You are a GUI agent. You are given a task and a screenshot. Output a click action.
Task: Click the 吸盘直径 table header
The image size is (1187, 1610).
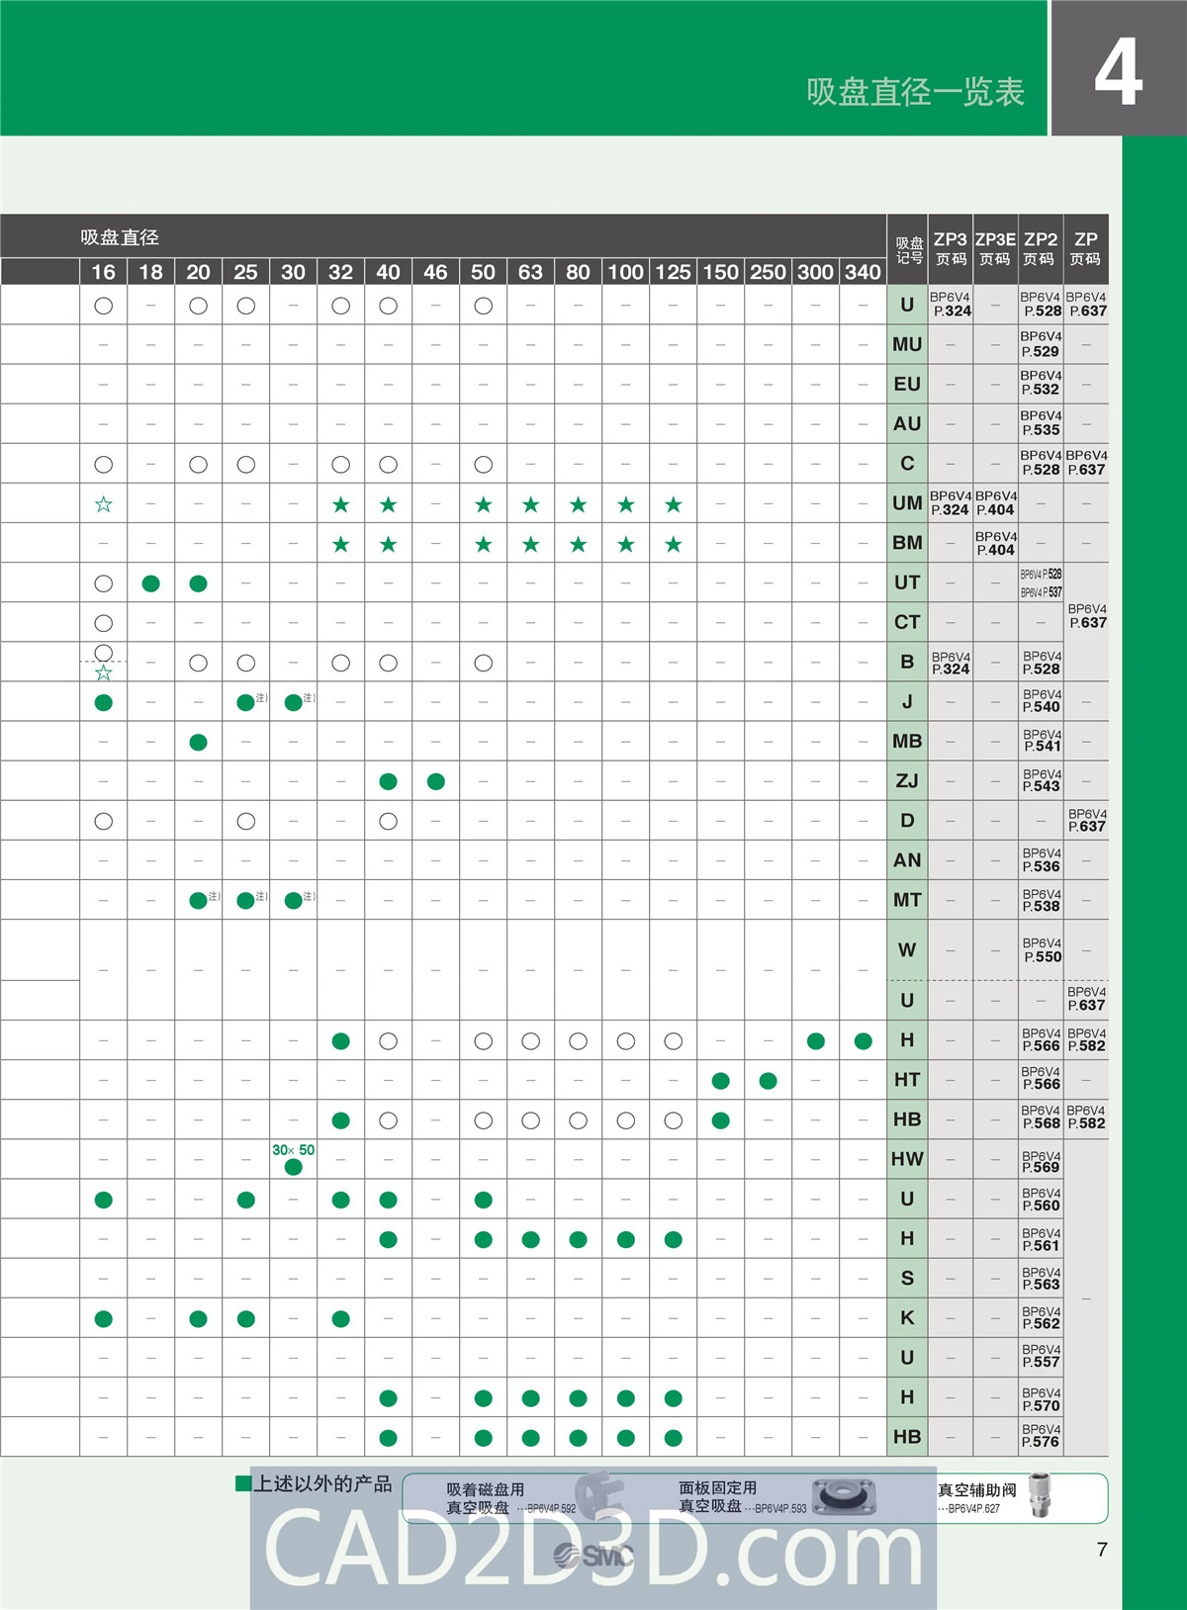point(120,237)
